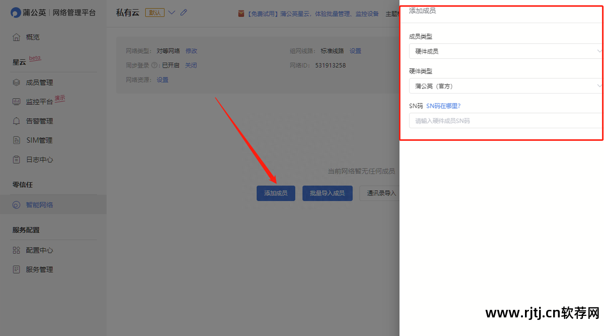The height and width of the screenshot is (336, 604).
Task: Click 设置 link beside 网络资源
Action: click(163, 80)
